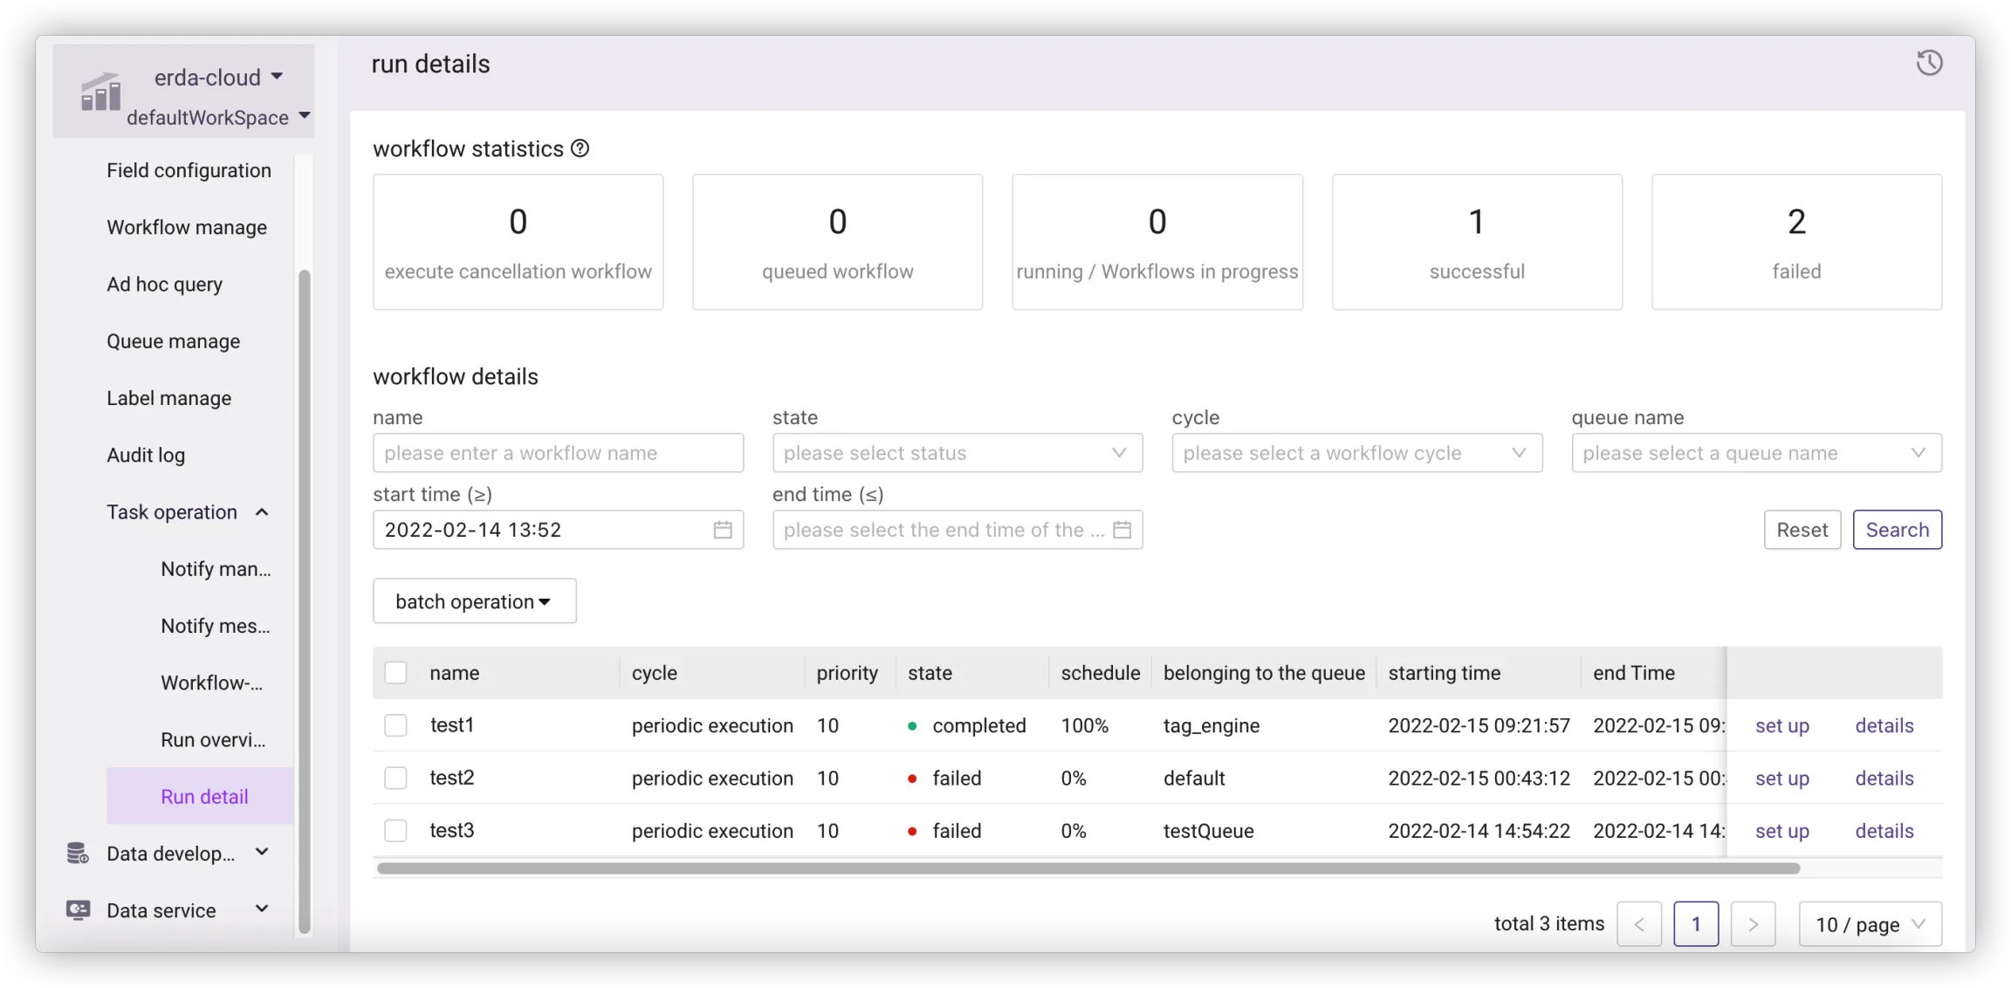This screenshot has width=2011, height=988.
Task: Click the history clock icon top right
Action: point(1929,63)
